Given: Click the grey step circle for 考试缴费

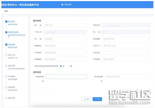Looking at the screenshot, I should pyautogui.click(x=6, y=76).
